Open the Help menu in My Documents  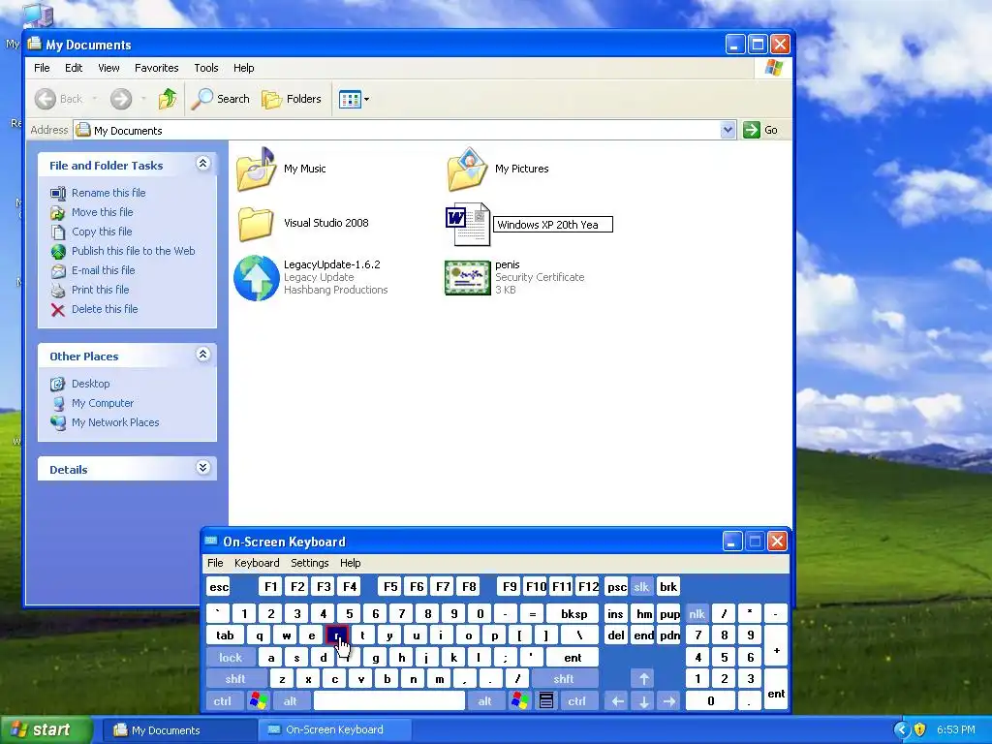pos(243,68)
